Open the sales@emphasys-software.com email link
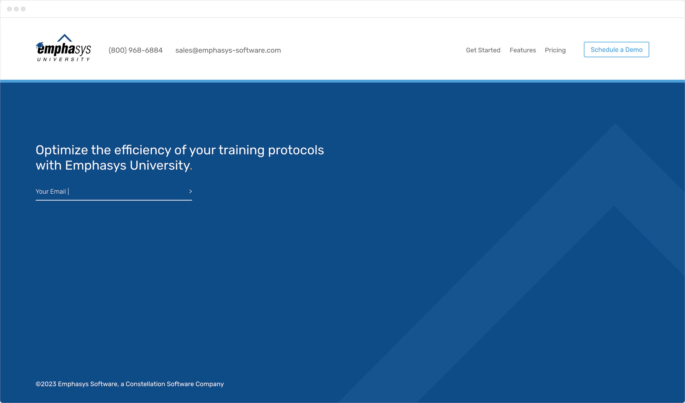 [x=228, y=50]
